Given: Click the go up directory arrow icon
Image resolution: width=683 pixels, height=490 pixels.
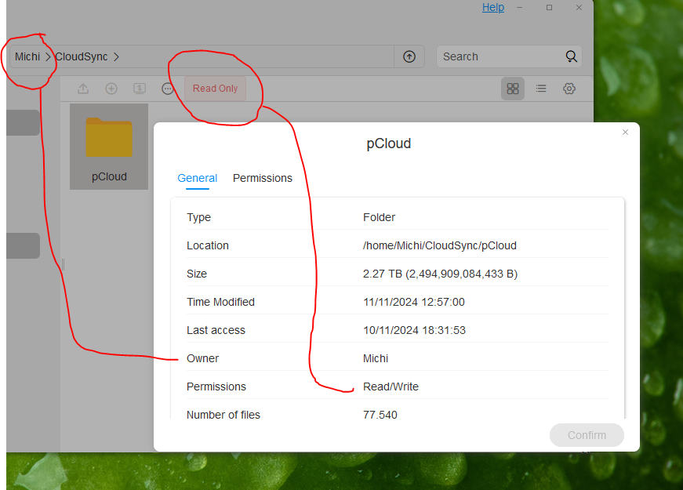Looking at the screenshot, I should coord(409,56).
